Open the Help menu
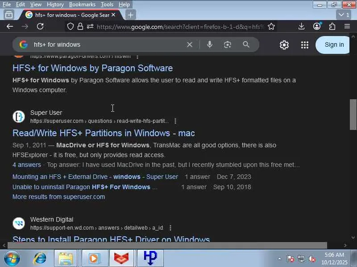The image size is (357, 267). point(124,4)
